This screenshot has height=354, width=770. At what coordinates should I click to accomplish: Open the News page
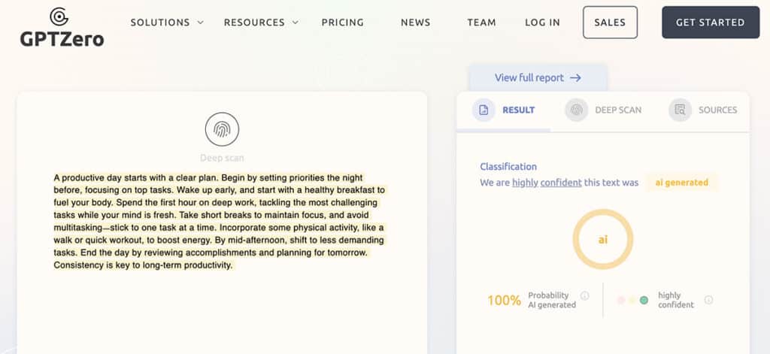[x=415, y=23]
